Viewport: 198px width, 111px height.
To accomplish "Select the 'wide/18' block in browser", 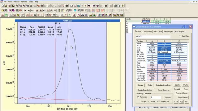I will click(x=146, y=23).
